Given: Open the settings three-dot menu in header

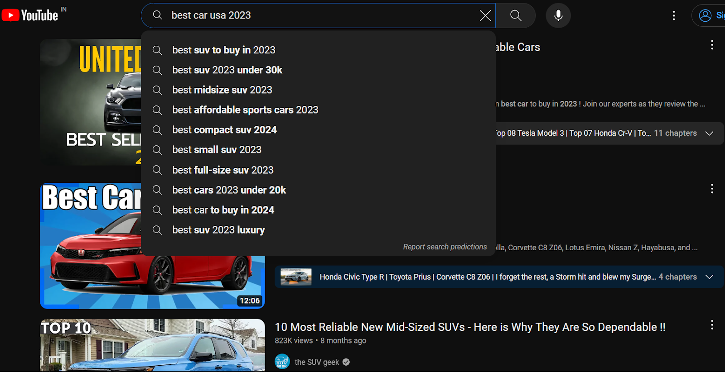Looking at the screenshot, I should click(674, 15).
